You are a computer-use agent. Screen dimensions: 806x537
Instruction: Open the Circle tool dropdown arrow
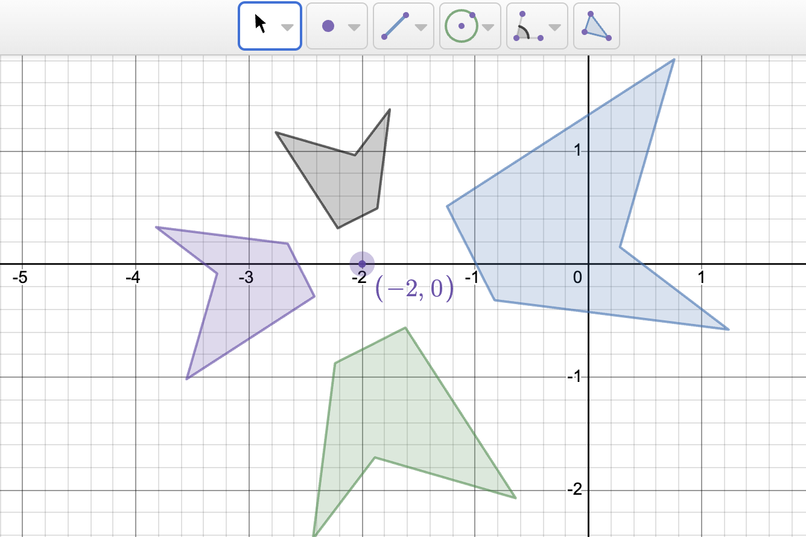tap(488, 27)
